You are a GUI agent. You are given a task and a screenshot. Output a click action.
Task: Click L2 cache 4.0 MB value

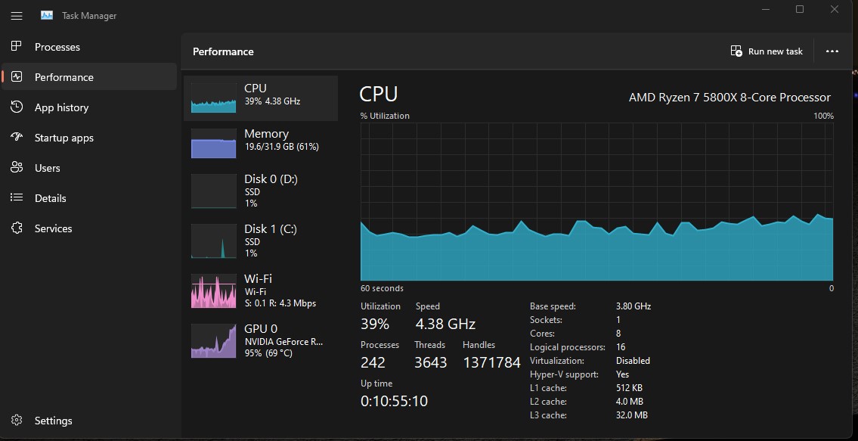pyautogui.click(x=629, y=402)
